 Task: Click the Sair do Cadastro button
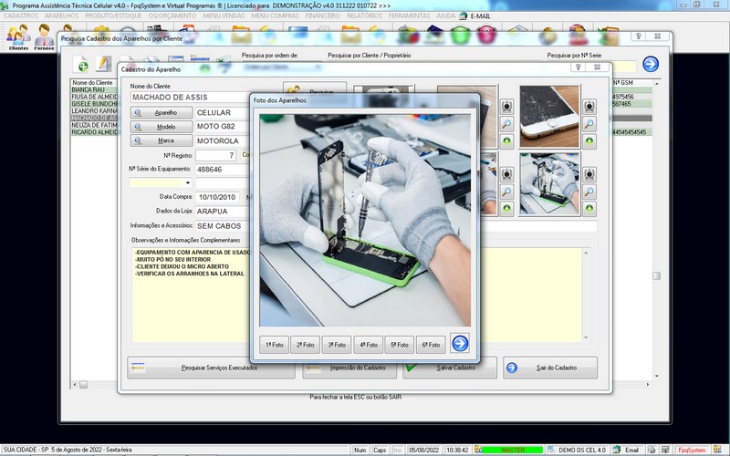(x=549, y=368)
